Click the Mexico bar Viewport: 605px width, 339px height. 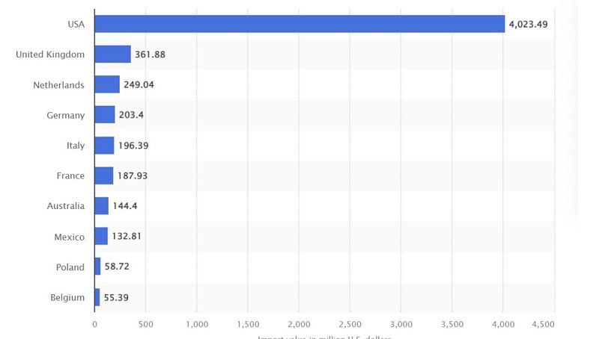[101, 237]
